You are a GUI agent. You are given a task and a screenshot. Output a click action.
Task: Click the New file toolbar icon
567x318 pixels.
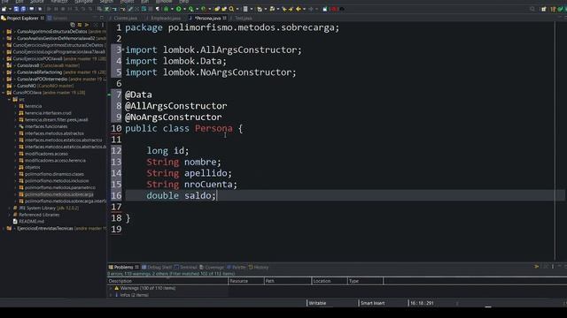click(x=4, y=9)
